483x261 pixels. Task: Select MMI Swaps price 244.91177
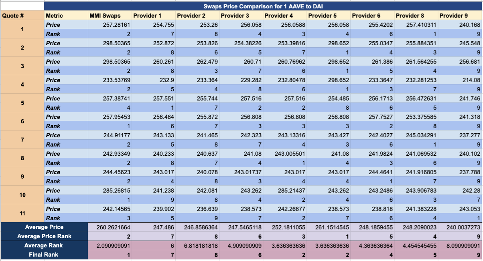click(x=110, y=135)
